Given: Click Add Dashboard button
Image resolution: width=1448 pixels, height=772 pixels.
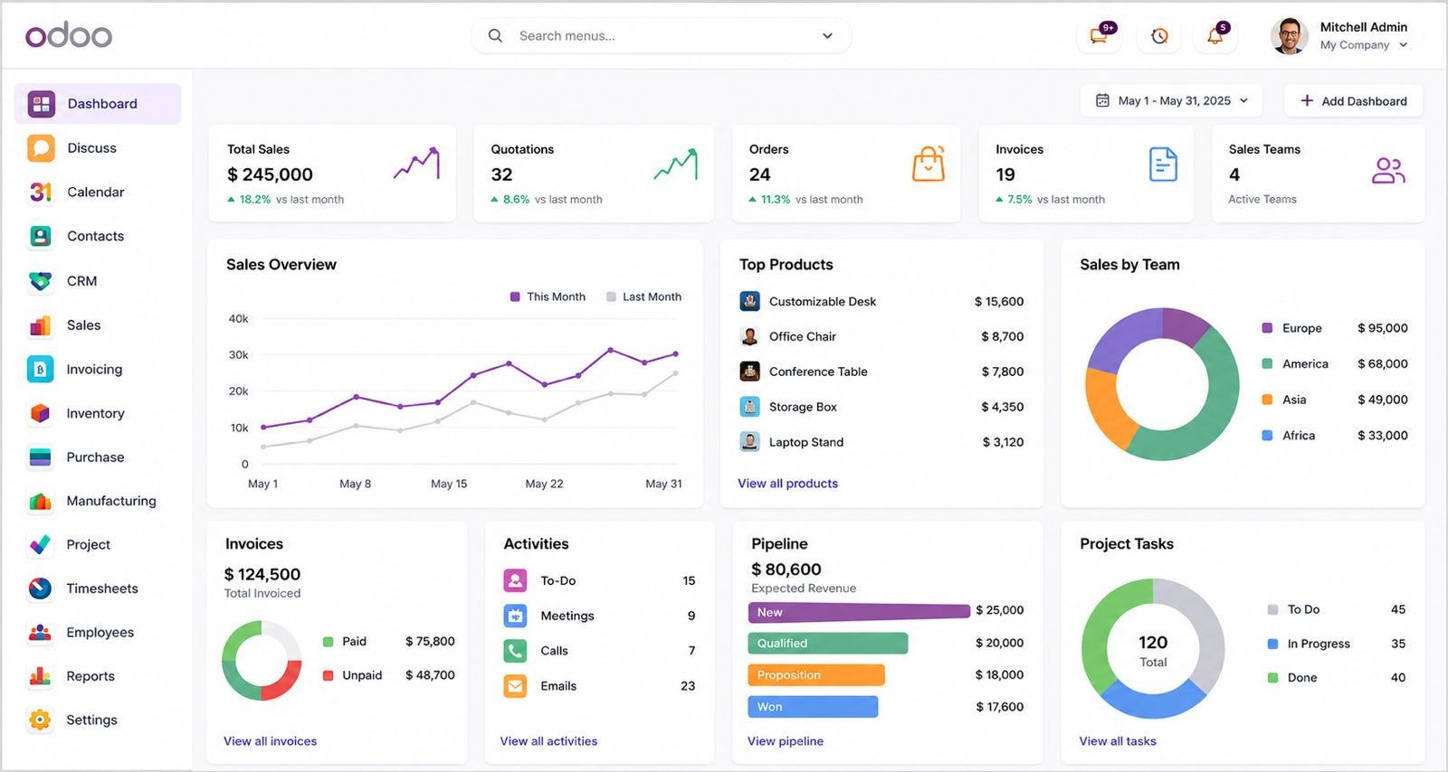Looking at the screenshot, I should 1353,100.
